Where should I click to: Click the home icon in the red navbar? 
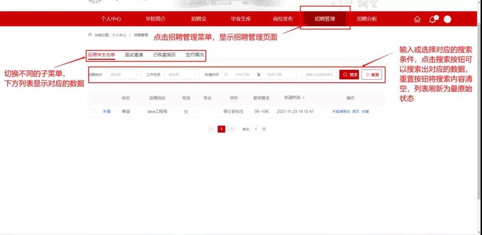pyautogui.click(x=417, y=19)
